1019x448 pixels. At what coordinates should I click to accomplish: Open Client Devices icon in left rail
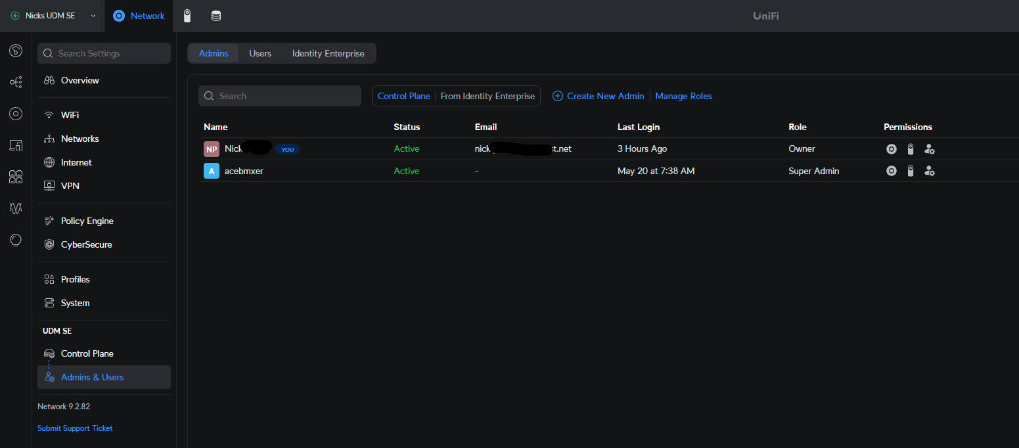click(16, 145)
